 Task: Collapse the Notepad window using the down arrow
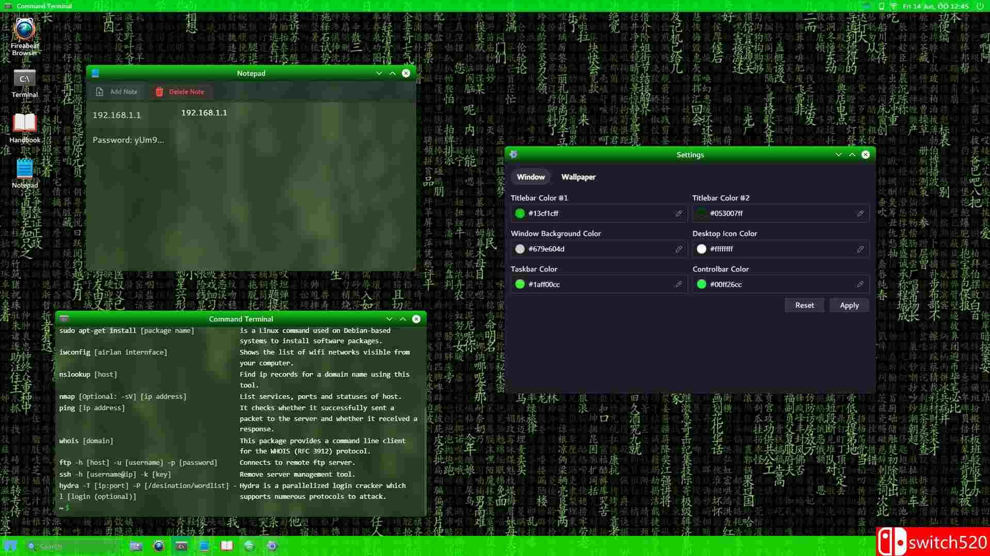[x=379, y=73]
